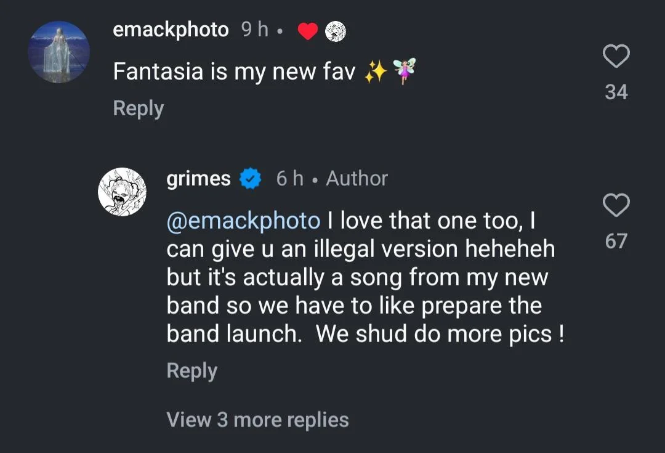665x453 pixels.
Task: Click the 9 h timestamp
Action: (255, 30)
